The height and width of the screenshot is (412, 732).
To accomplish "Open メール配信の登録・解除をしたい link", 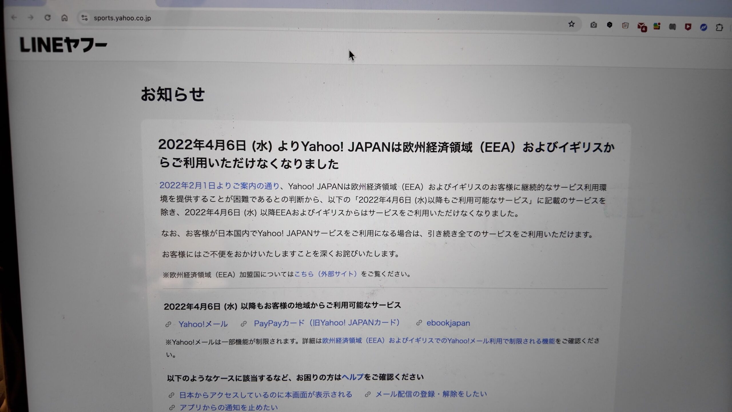I will (x=431, y=394).
